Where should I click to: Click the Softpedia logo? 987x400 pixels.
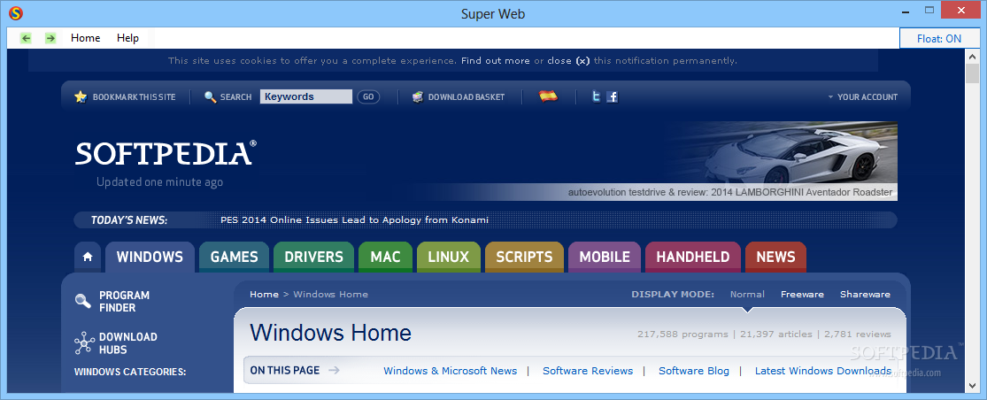166,153
